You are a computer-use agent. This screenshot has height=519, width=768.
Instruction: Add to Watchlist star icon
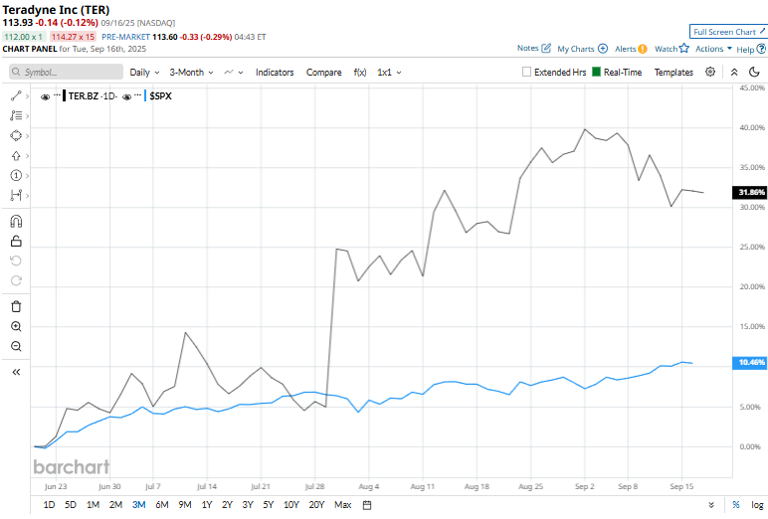click(684, 48)
